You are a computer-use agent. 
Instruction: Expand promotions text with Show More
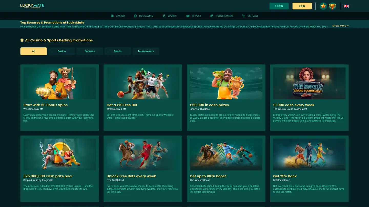(x=340, y=26)
